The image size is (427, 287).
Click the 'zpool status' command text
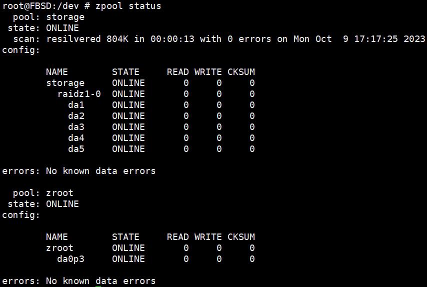pos(128,6)
